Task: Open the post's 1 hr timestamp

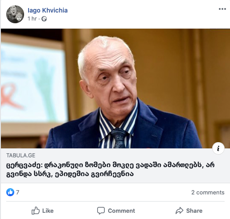Action: click(32, 19)
